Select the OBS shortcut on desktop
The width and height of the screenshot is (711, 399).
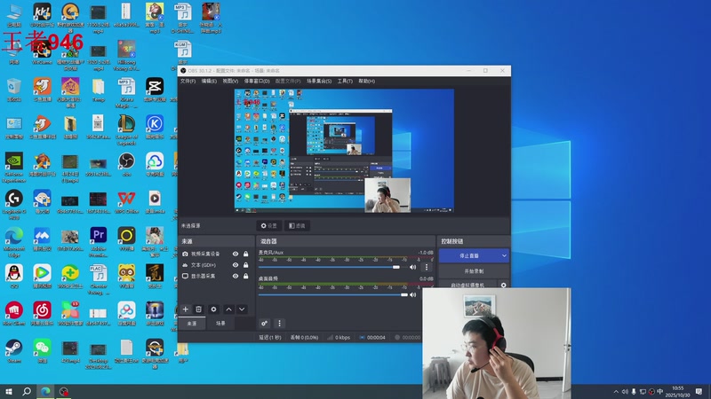(126, 165)
